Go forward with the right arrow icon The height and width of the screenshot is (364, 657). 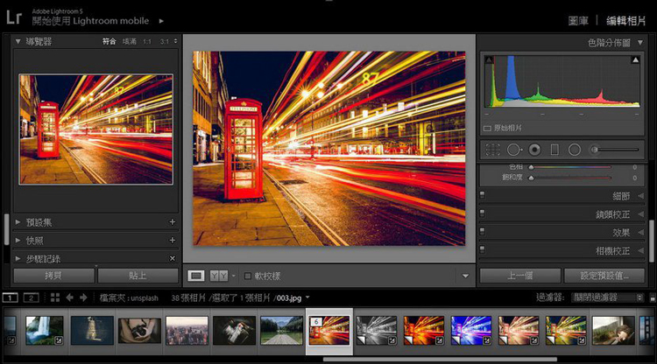[x=84, y=297]
